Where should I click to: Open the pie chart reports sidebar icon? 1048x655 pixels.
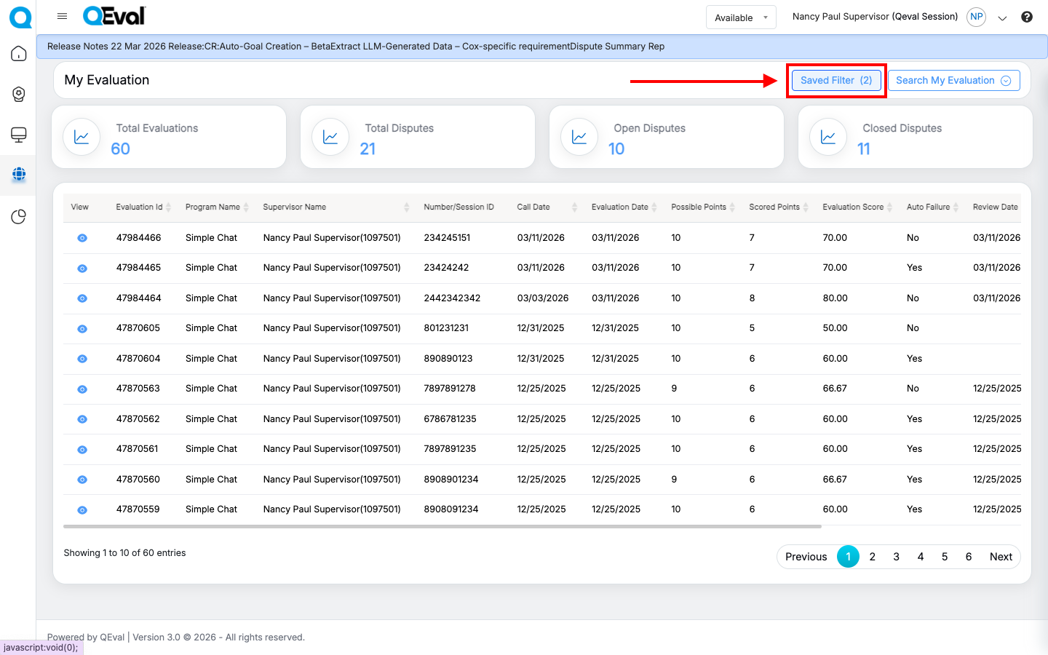[19, 217]
